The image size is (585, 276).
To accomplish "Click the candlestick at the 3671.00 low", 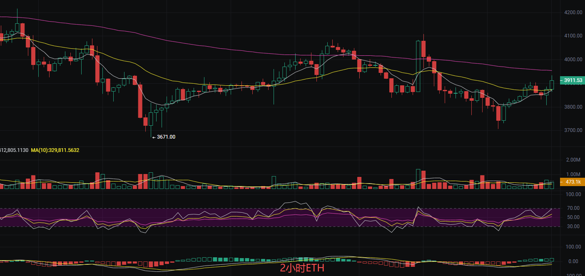I will click(x=151, y=119).
